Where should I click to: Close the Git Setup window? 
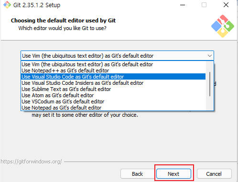pos(226,5)
